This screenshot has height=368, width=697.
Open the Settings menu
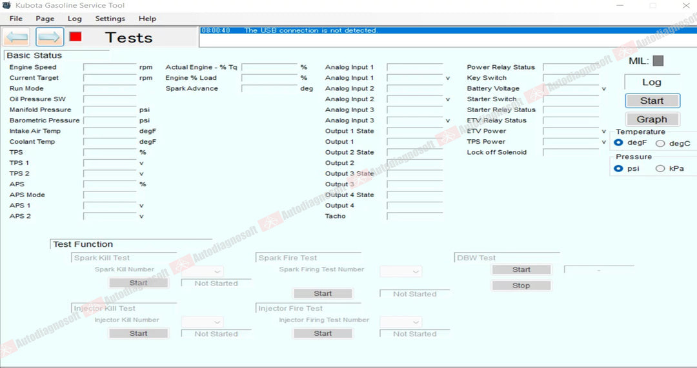(110, 19)
